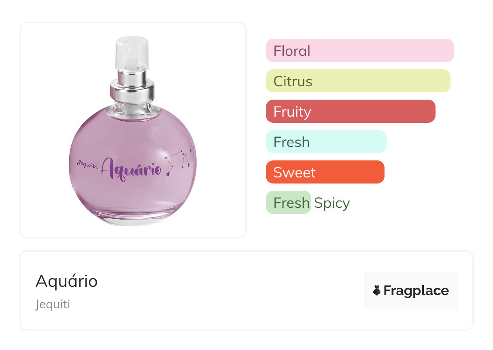This screenshot has width=493, height=350.
Task: Click the Fragplace wordmark text
Action: point(416,290)
